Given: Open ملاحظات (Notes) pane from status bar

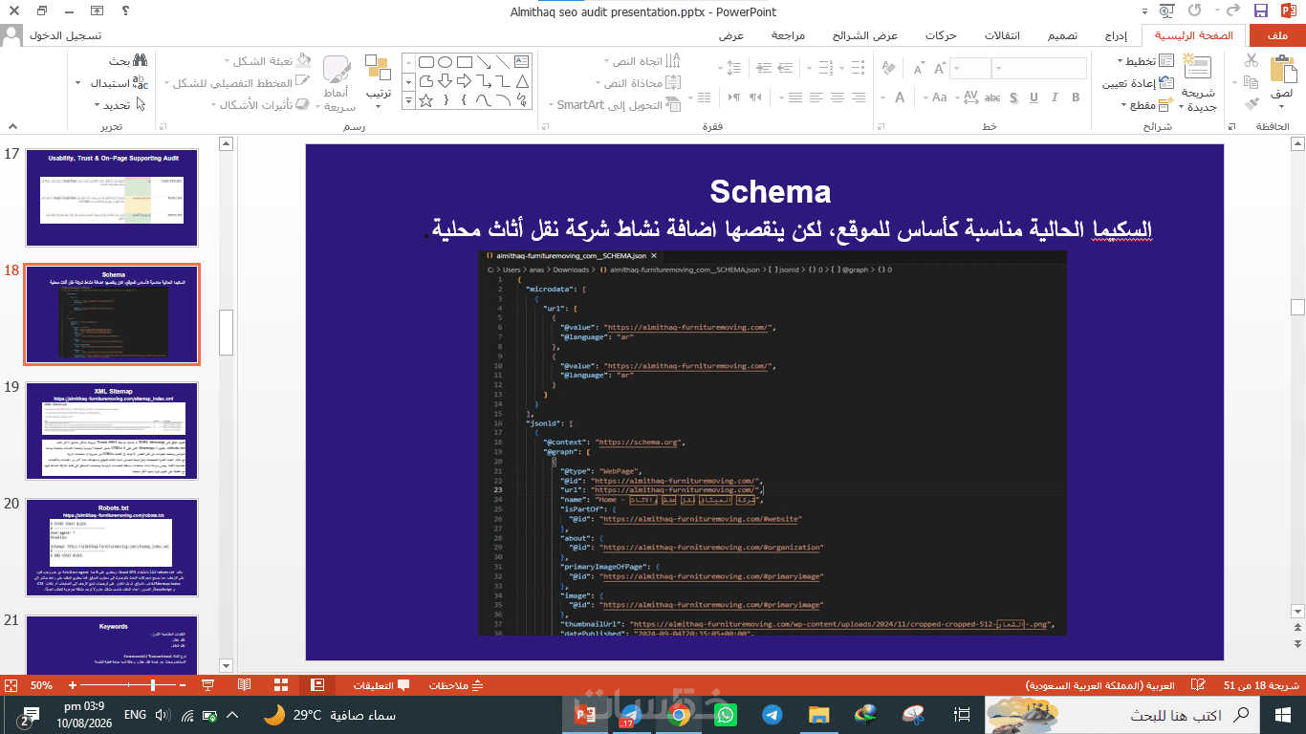Looking at the screenshot, I should click(x=456, y=685).
